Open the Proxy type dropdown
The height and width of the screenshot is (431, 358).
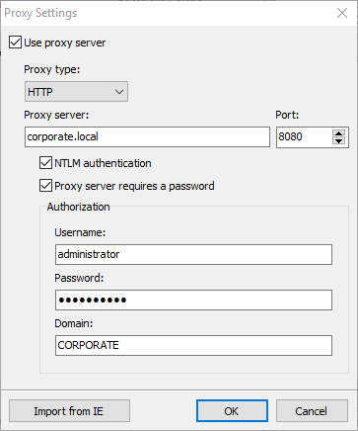pyautogui.click(x=76, y=92)
